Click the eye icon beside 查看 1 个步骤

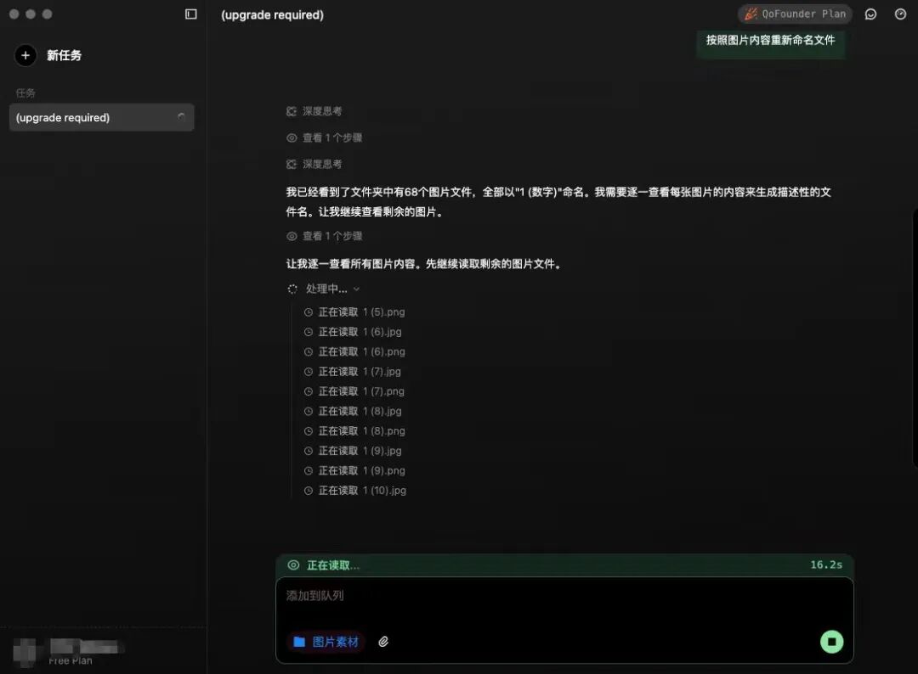pos(291,137)
